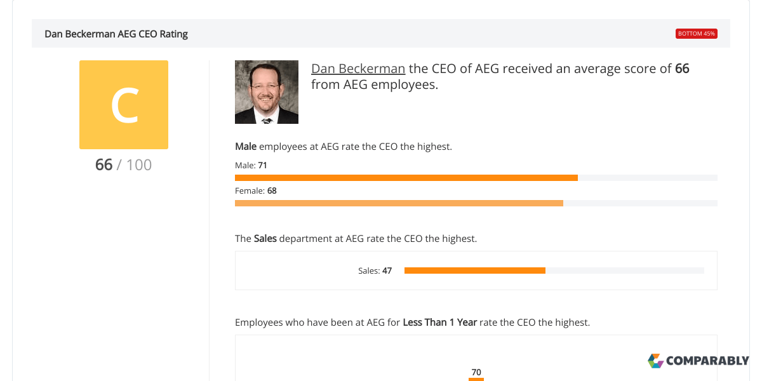This screenshot has width=762, height=381.
Task: Click the Sales department card panel
Action: click(476, 270)
